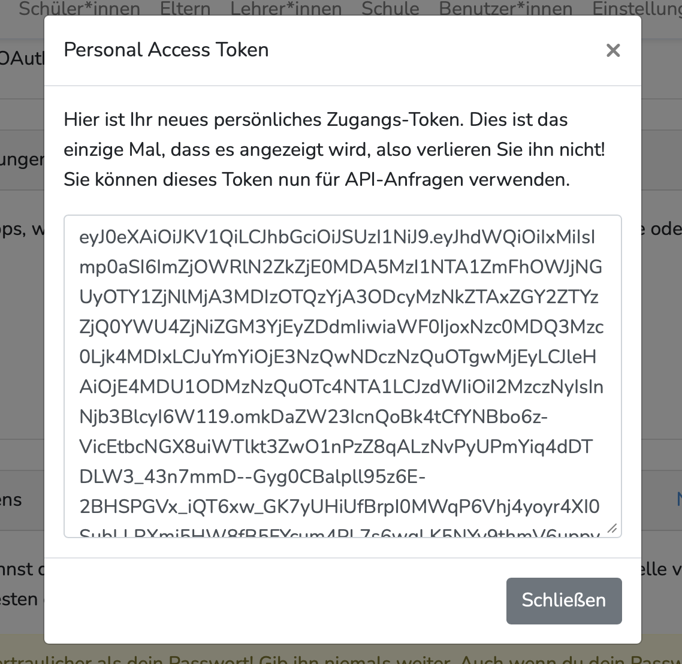Open the Schüler*innen menu item
682x664 pixels.
80,9
